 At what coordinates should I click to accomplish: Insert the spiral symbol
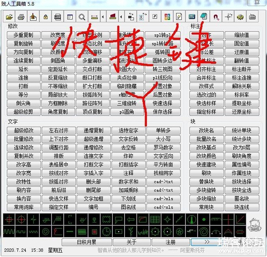tap(204, 231)
